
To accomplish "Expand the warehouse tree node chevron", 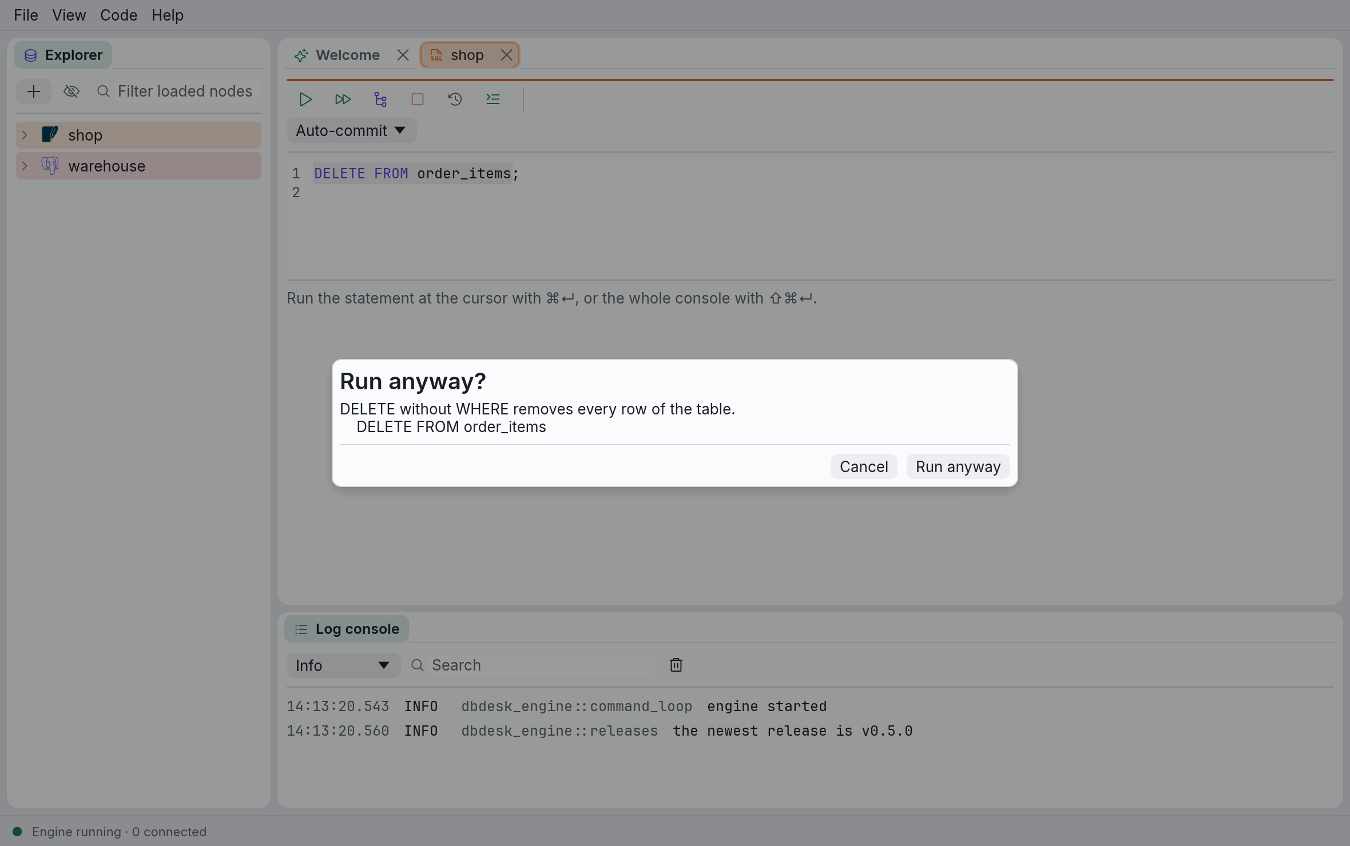I will (25, 166).
